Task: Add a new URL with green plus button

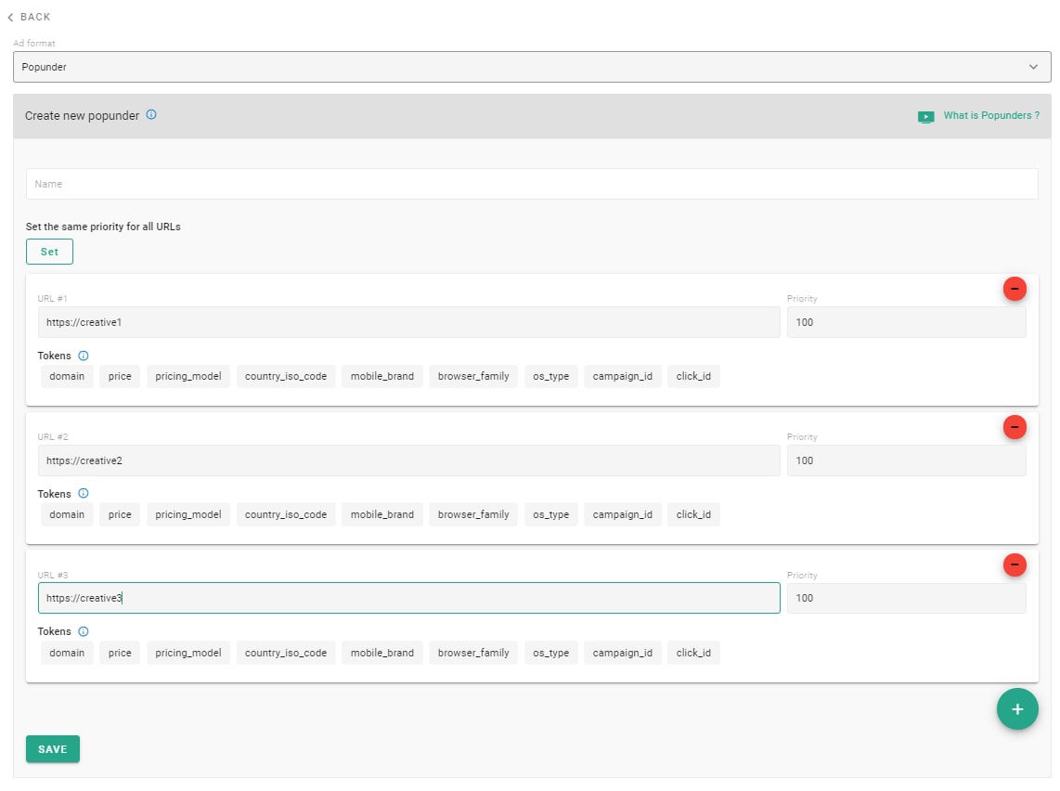Action: (1016, 709)
